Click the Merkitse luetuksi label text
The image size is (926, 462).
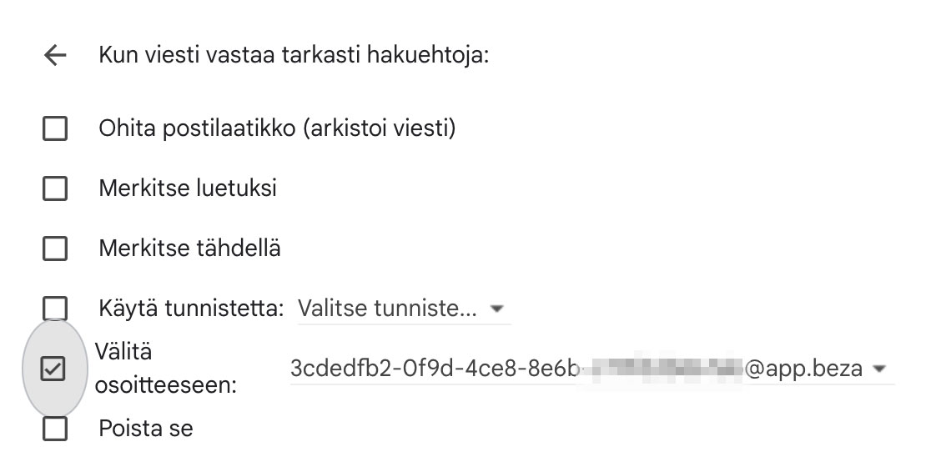coord(188,188)
